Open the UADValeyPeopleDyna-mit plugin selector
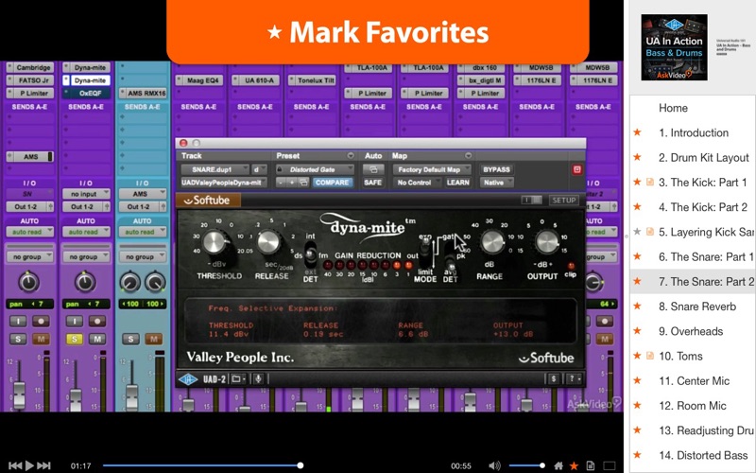Viewport: 756px width, 473px height. (x=224, y=183)
